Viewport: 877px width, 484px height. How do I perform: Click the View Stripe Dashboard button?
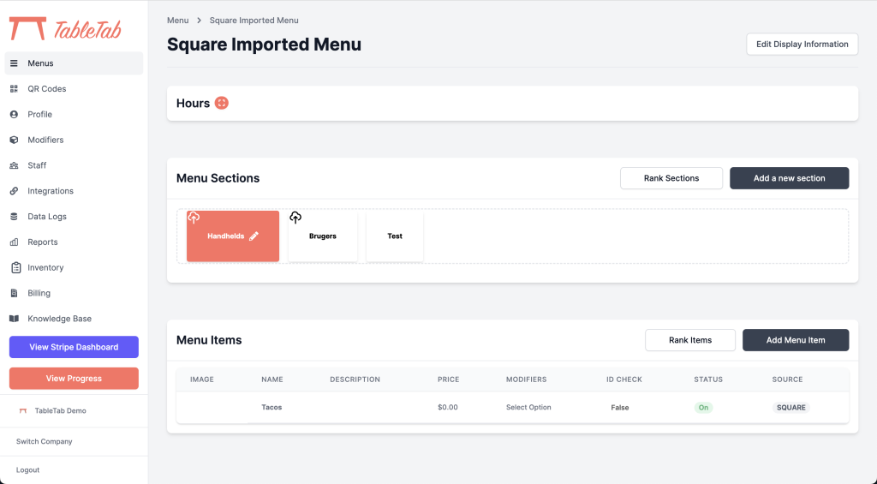pos(74,347)
